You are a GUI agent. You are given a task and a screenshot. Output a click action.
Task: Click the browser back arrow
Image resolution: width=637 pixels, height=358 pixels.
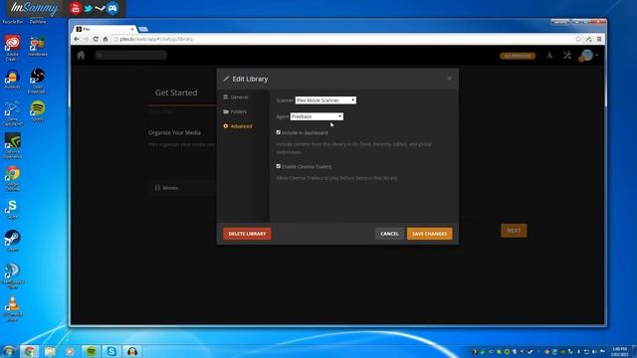click(77, 39)
